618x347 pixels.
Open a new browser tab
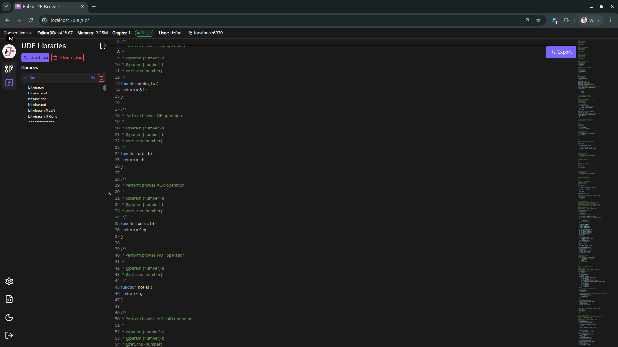[94, 6]
